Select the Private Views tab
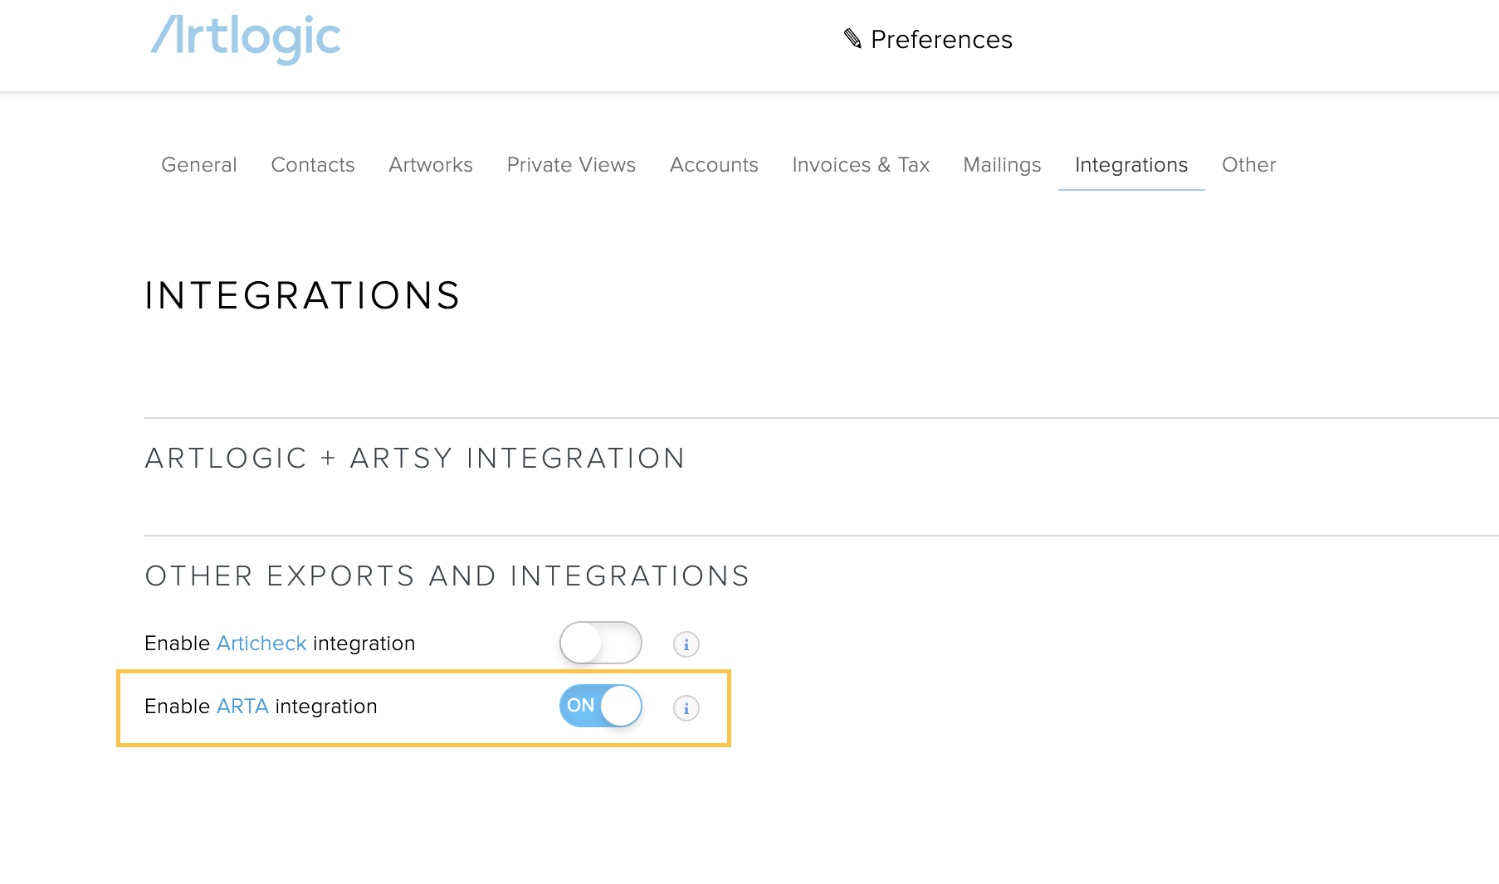 coord(571,165)
